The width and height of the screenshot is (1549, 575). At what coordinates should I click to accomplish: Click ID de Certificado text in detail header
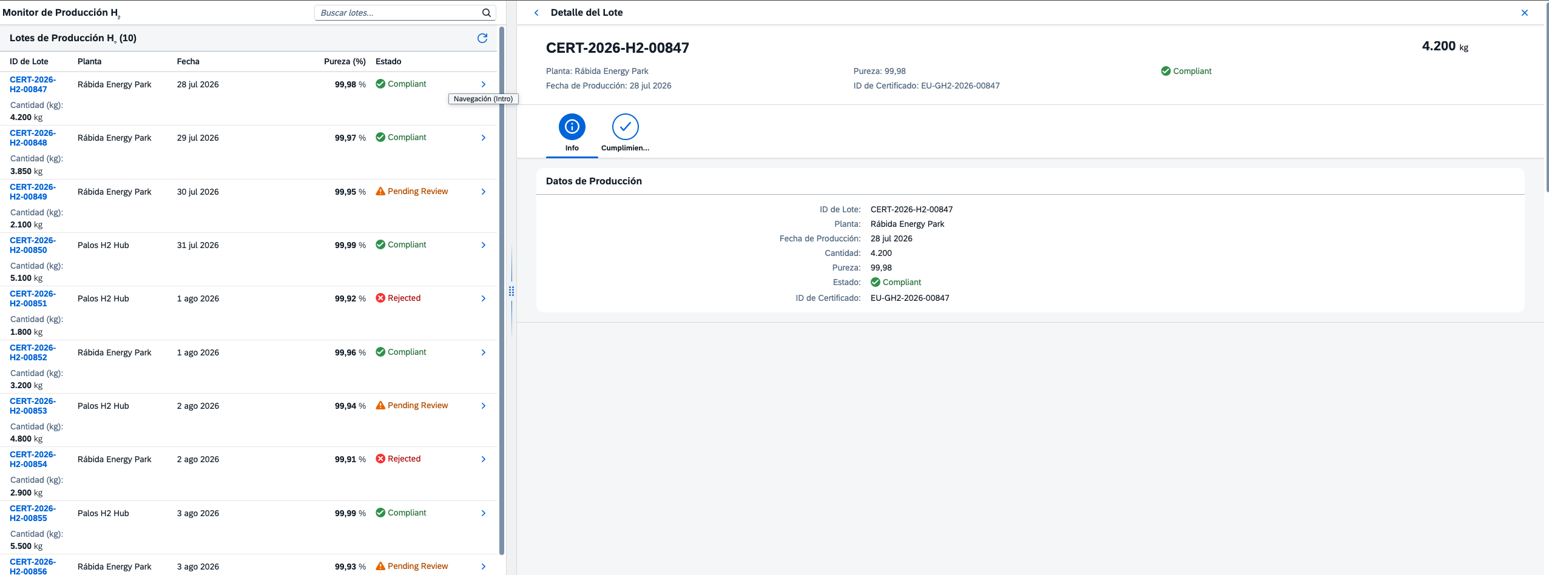point(926,86)
